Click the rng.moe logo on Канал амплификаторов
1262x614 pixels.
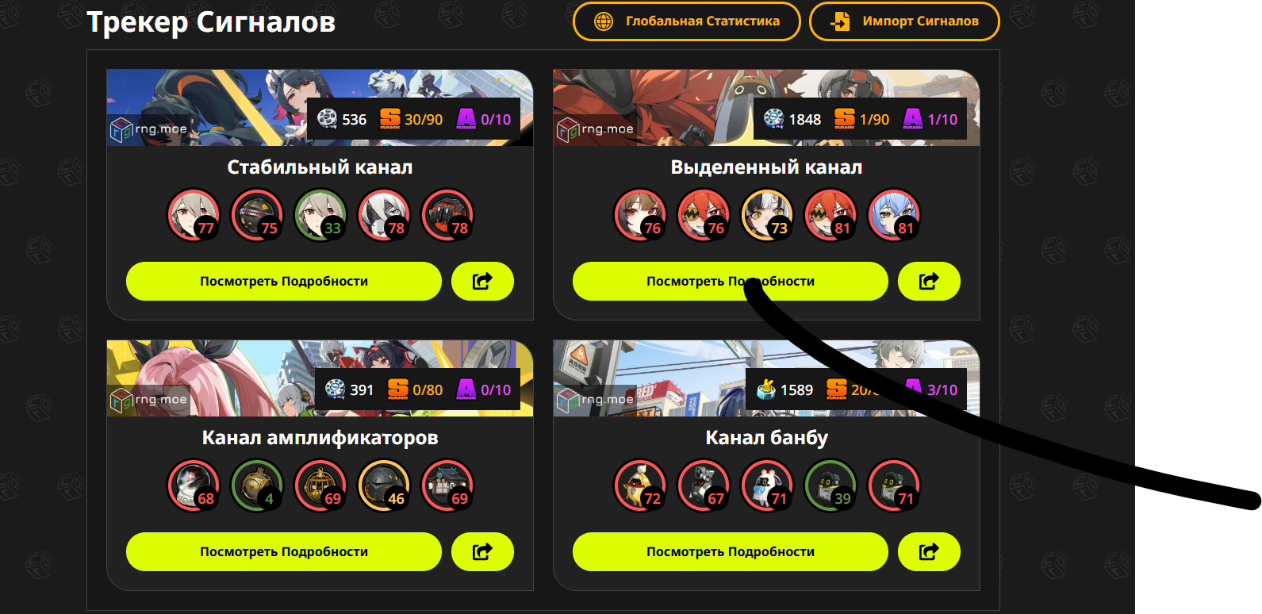click(149, 400)
